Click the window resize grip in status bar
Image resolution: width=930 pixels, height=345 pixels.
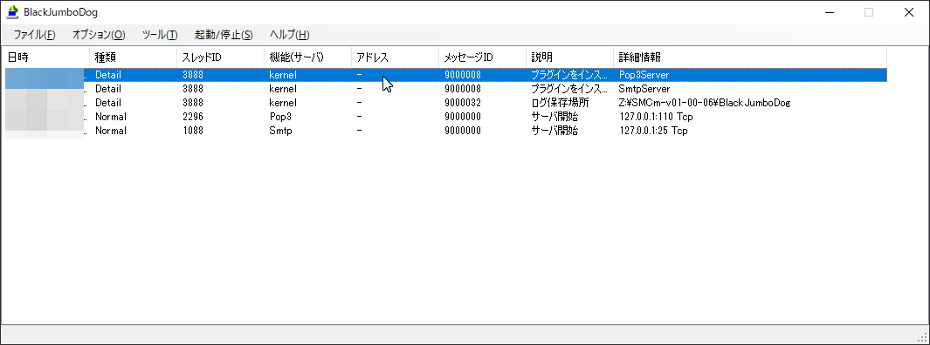click(x=921, y=337)
